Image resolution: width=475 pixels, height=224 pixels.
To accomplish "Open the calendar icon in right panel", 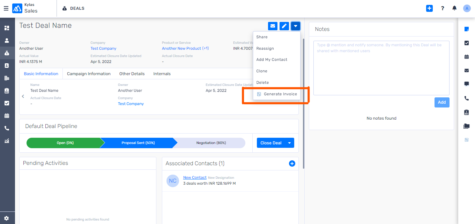I will (467, 57).
